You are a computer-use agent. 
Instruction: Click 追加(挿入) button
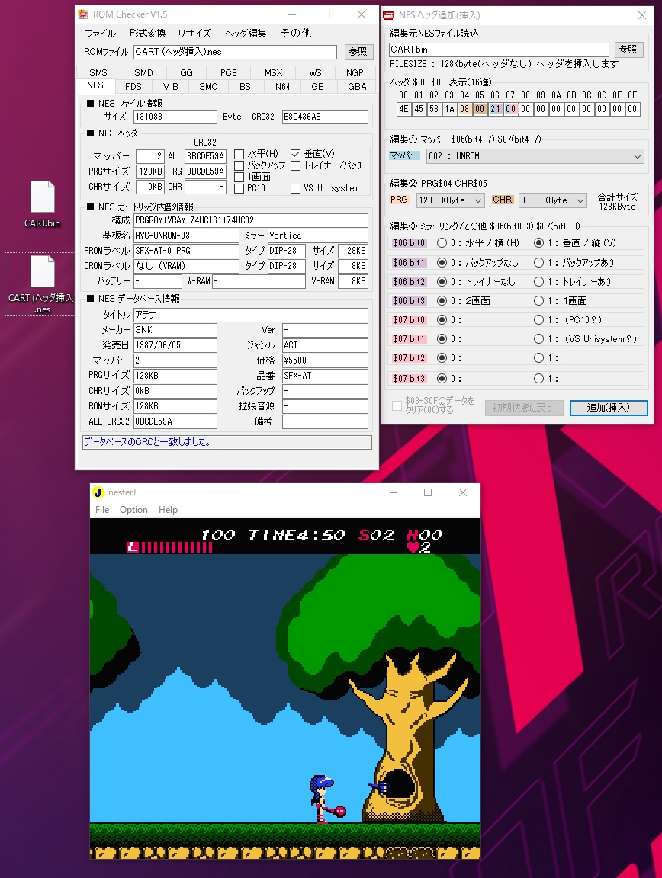click(x=609, y=408)
